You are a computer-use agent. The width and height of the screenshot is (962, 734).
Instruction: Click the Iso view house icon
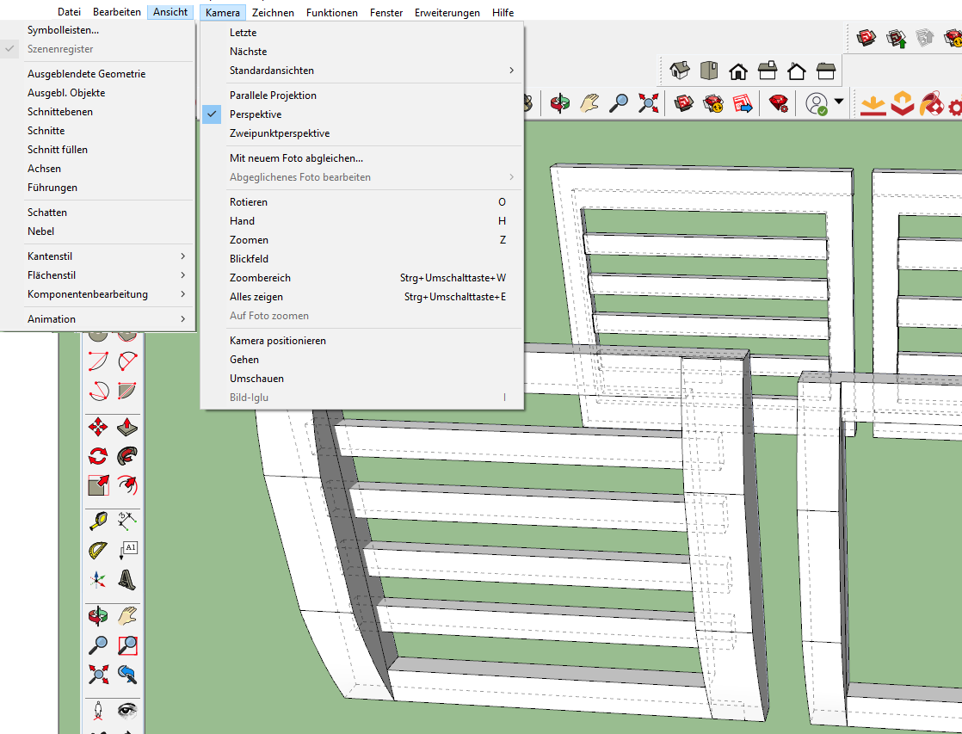click(x=680, y=71)
